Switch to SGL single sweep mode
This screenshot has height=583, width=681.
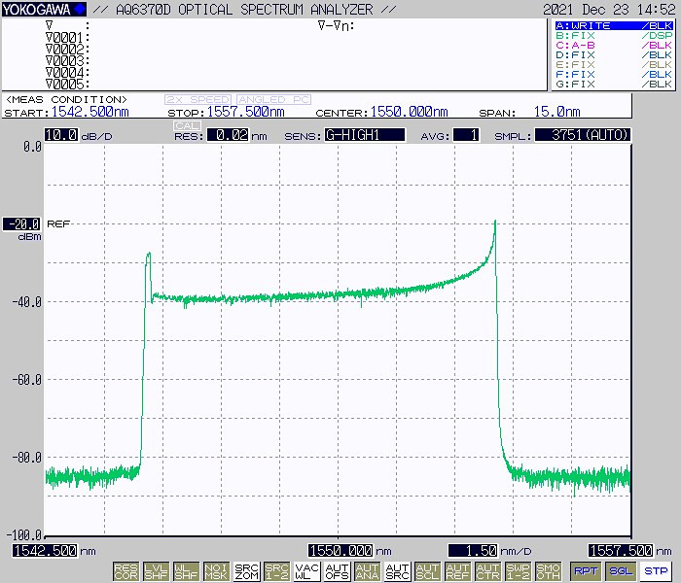[621, 571]
